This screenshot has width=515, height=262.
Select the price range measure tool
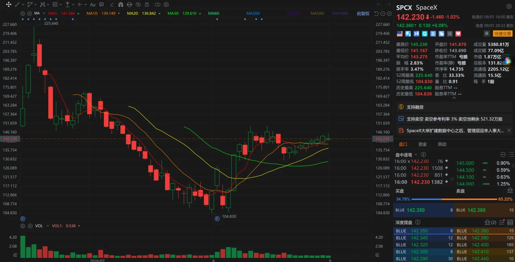click(68, 4)
